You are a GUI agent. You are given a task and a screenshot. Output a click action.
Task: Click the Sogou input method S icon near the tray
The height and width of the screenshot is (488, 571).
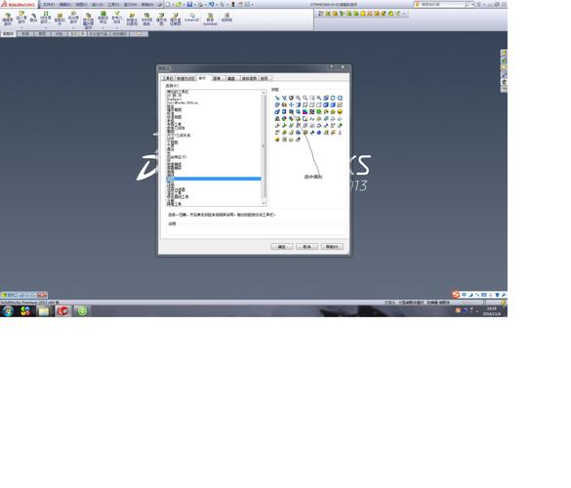click(x=456, y=294)
